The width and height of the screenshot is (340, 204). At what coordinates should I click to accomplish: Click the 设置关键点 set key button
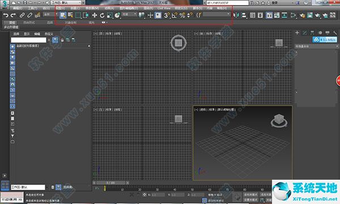[250, 199]
